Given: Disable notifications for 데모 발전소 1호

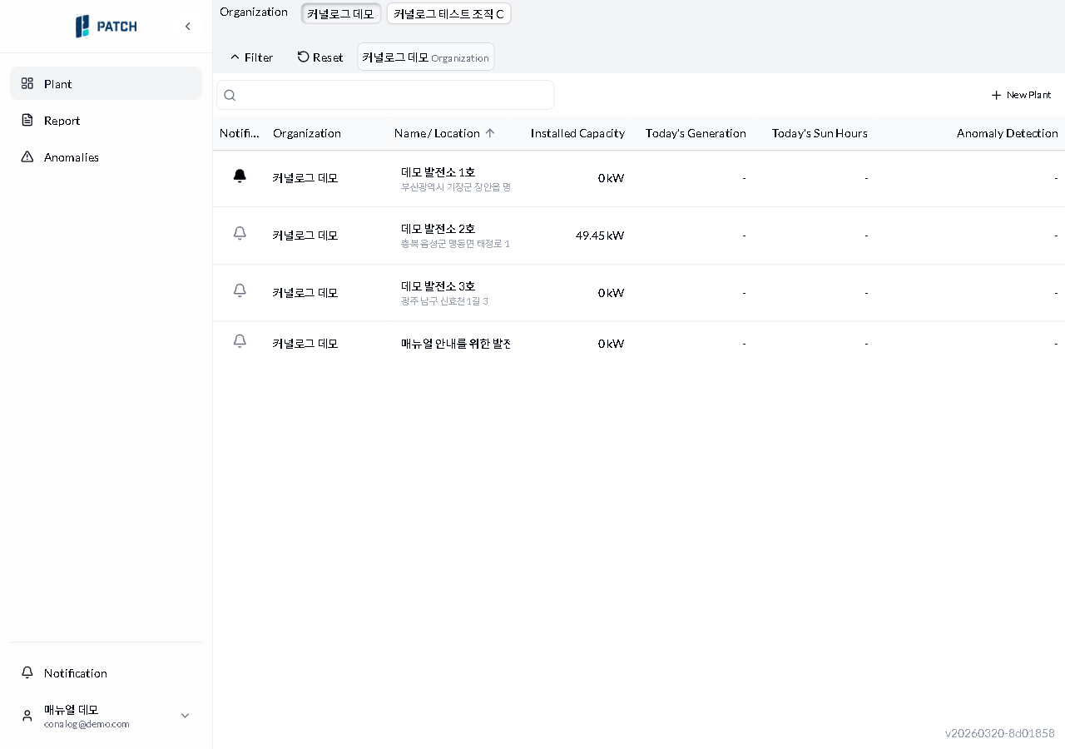Looking at the screenshot, I should 240,176.
